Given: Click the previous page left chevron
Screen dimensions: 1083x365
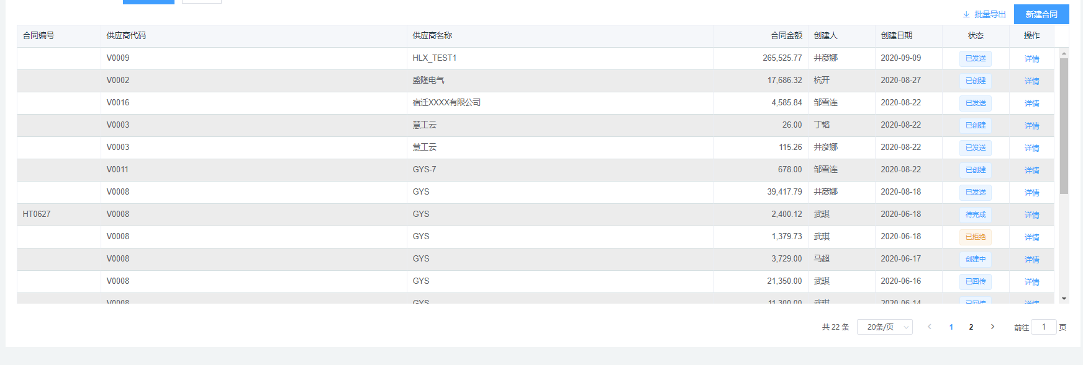Looking at the screenshot, I should coord(930,327).
